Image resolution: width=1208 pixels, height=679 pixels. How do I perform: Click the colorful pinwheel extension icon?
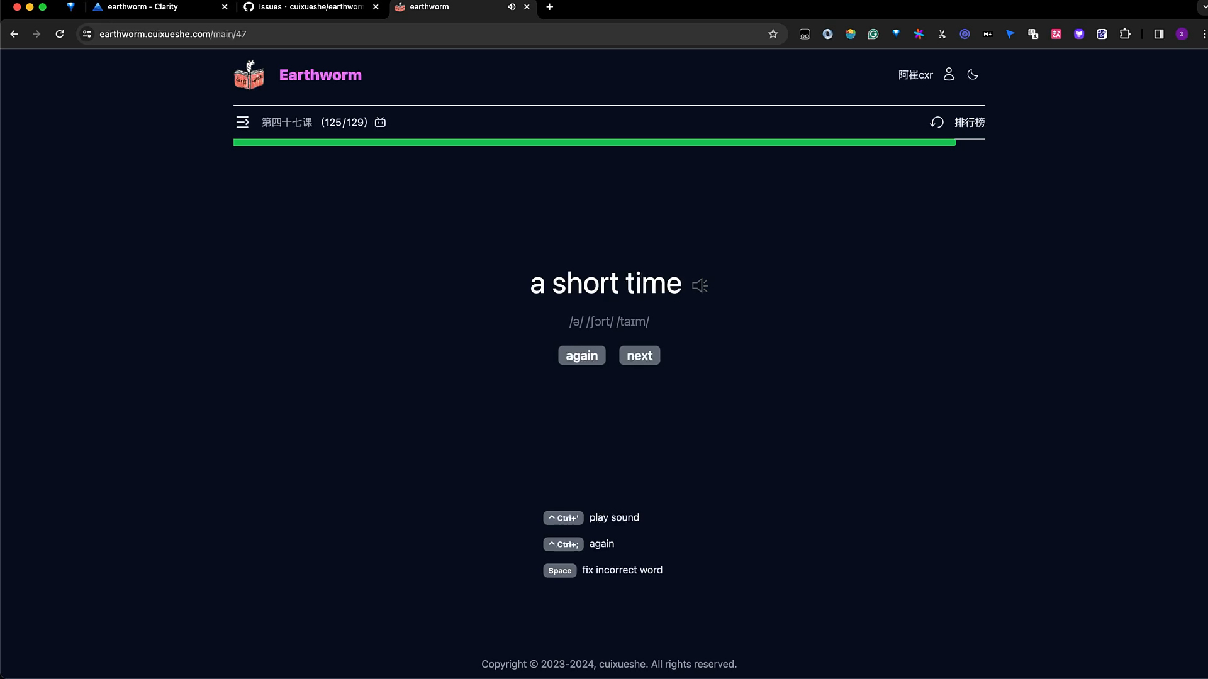point(919,34)
